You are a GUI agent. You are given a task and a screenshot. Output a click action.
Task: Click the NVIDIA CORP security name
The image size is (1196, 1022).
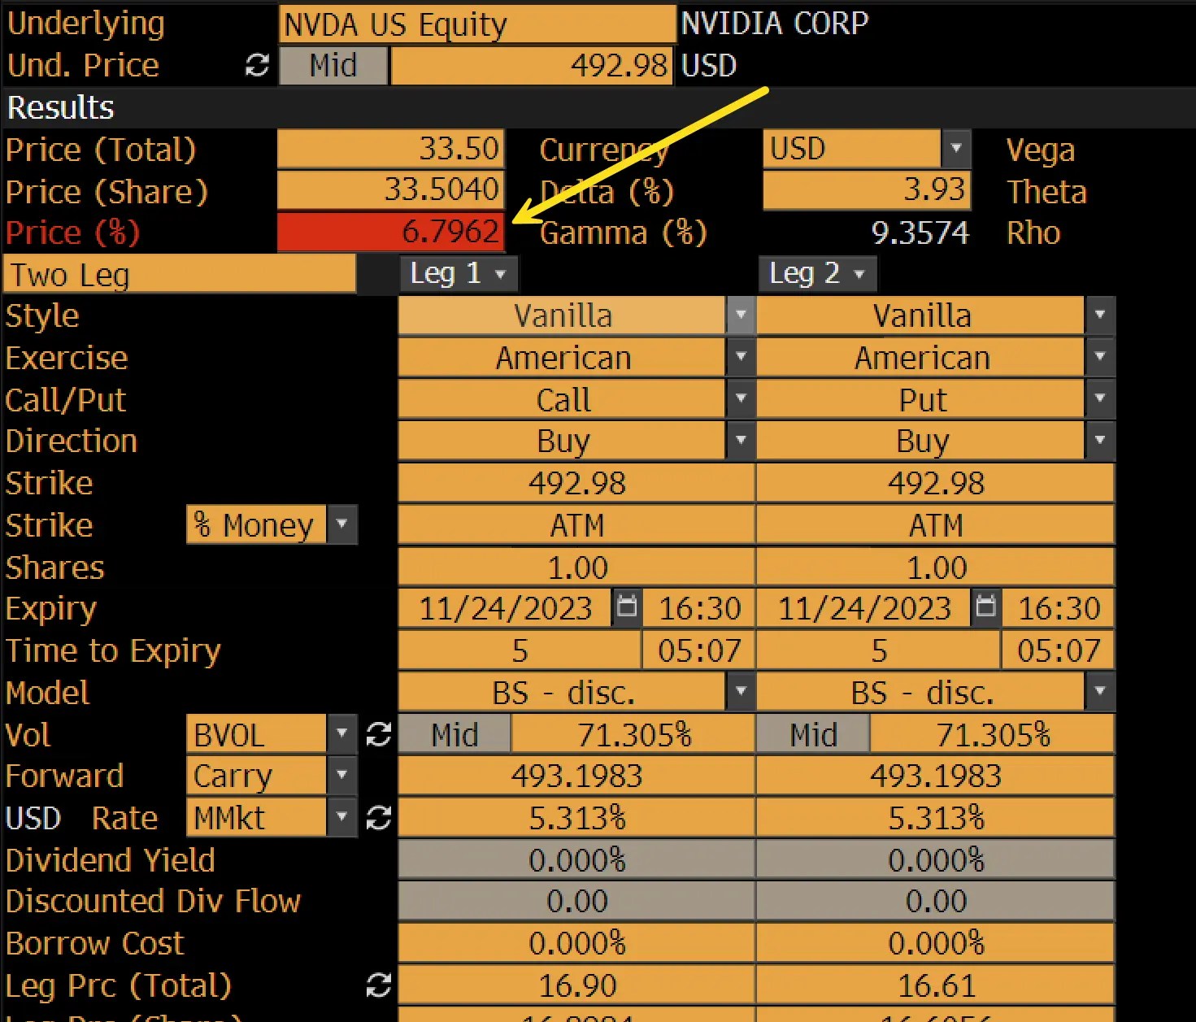(x=775, y=24)
